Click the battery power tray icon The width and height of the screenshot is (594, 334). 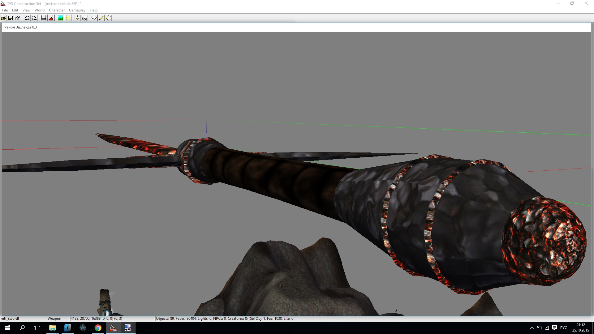(x=540, y=328)
